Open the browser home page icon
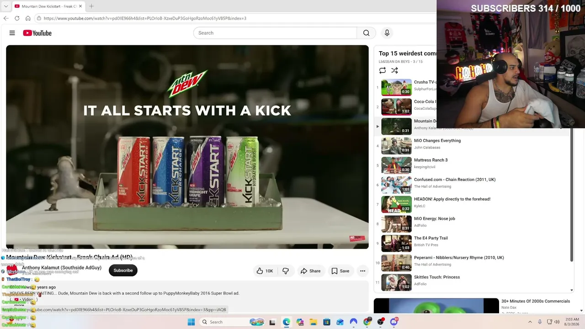 pyautogui.click(x=28, y=18)
